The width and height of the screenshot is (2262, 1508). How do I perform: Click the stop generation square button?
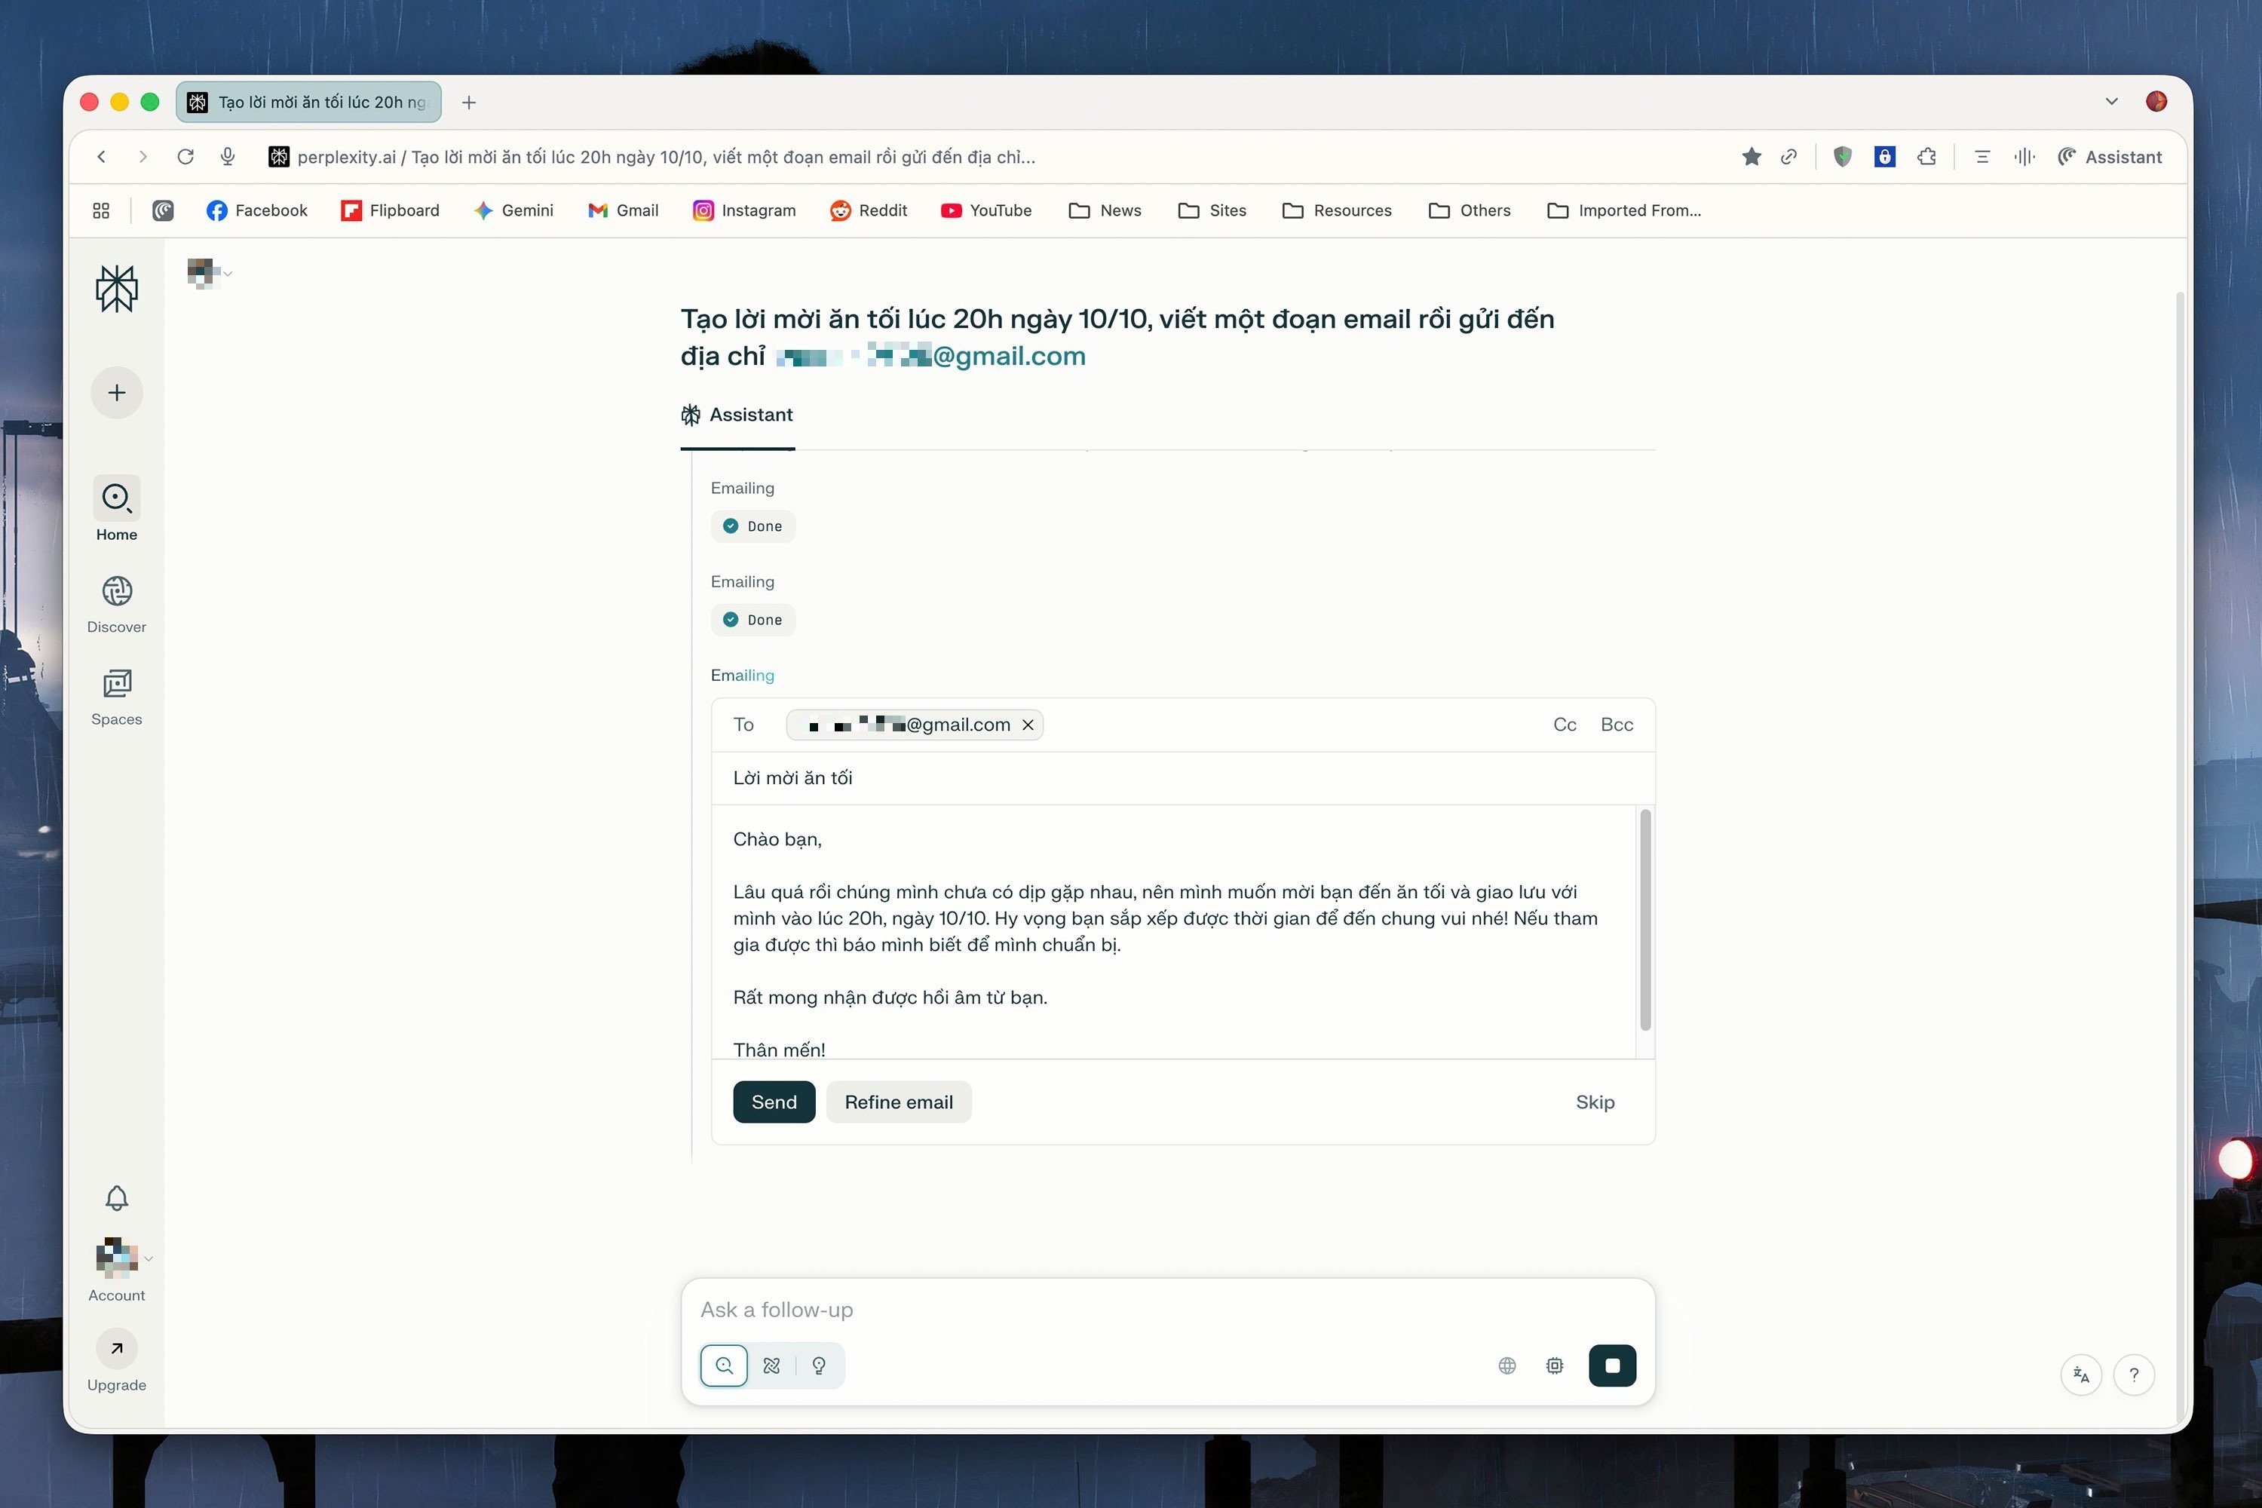point(1612,1365)
